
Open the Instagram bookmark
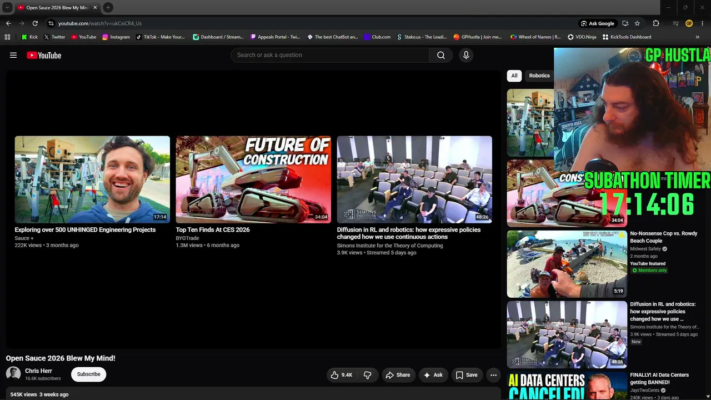tap(116, 37)
